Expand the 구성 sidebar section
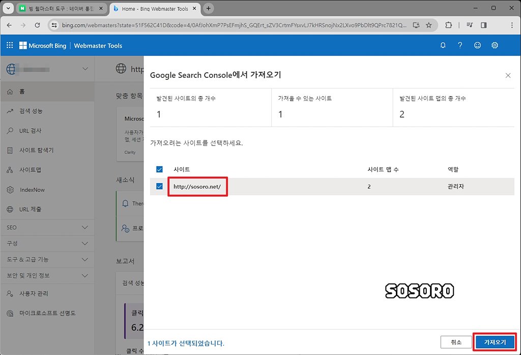Screen dimensions: 521x355 point(47,244)
